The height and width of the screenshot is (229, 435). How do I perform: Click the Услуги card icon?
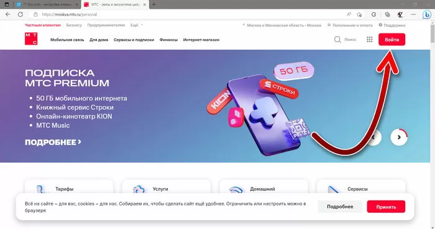pos(139,190)
